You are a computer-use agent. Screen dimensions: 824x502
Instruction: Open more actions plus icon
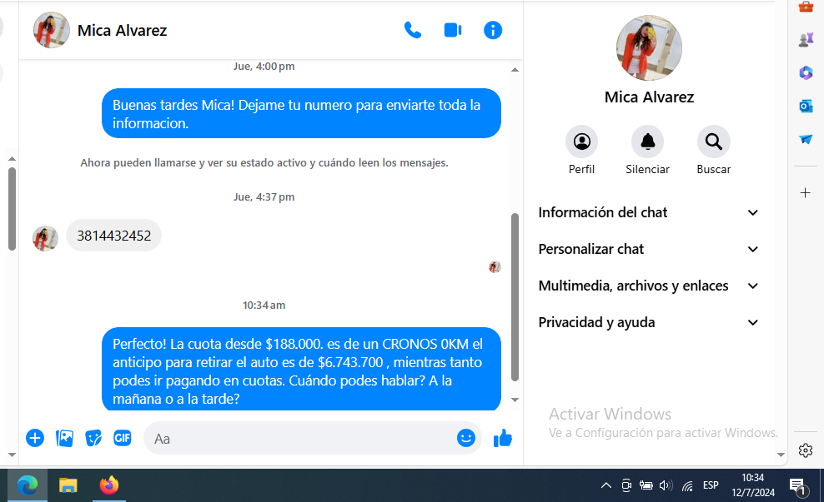[x=35, y=438]
